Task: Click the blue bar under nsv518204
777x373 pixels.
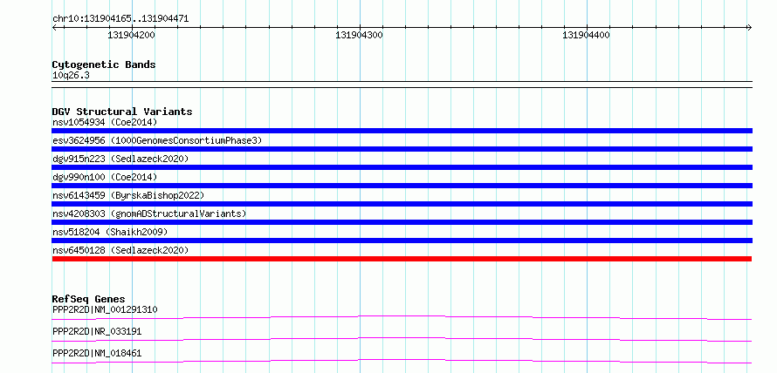Action: (x=402, y=241)
